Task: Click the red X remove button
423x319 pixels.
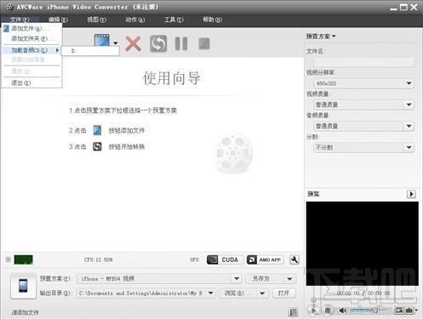Action: pos(134,43)
